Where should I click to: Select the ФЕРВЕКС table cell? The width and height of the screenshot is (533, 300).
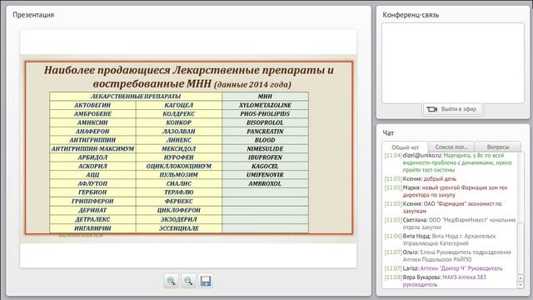[x=179, y=202]
